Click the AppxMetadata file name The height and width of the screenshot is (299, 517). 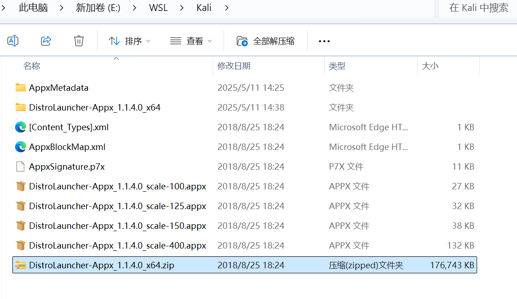[59, 88]
